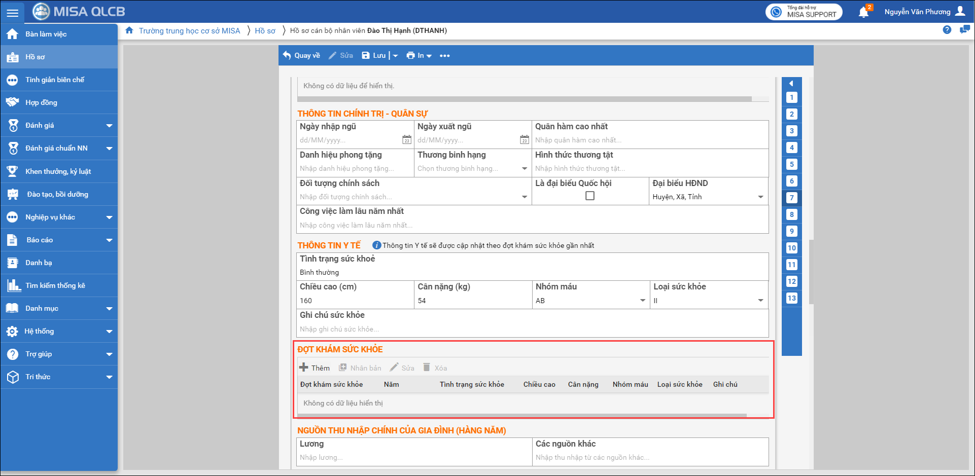975x476 pixels.
Task: Open the notification bell
Action: tap(863, 12)
